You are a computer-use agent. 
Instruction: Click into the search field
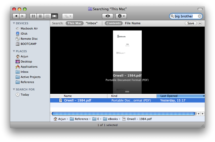(186, 16)
